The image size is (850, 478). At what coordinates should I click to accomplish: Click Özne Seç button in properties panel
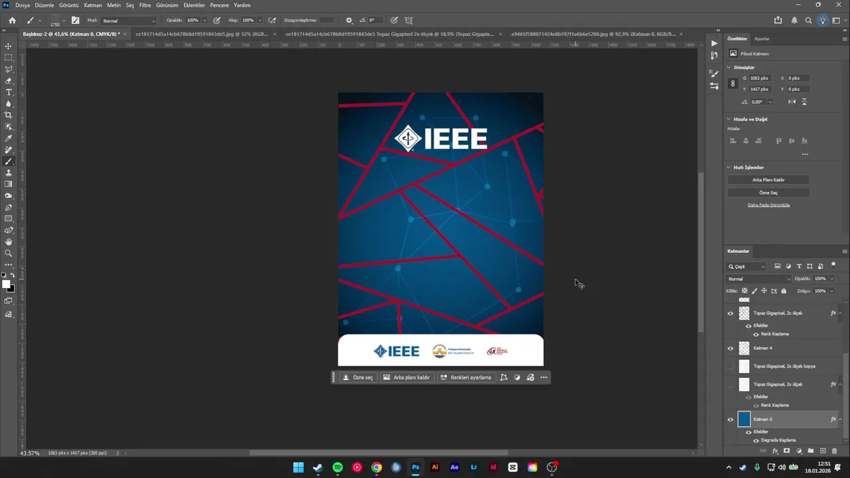pos(768,193)
